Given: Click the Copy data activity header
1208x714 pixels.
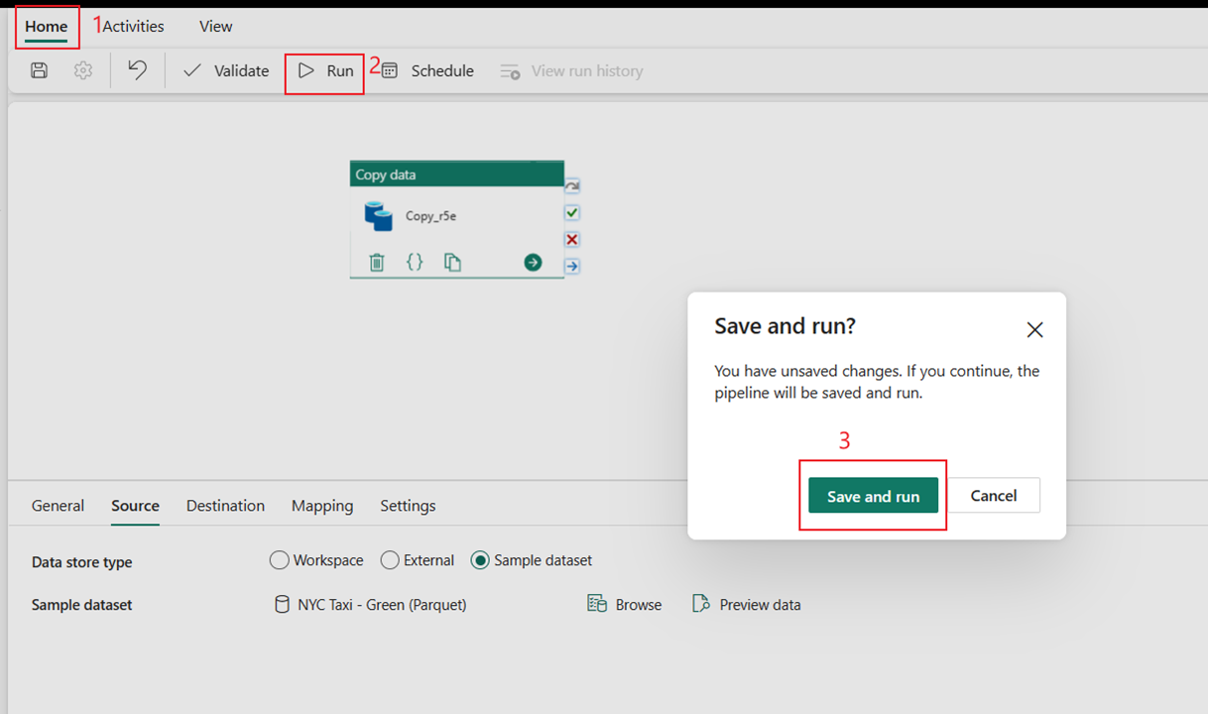Looking at the screenshot, I should (457, 175).
